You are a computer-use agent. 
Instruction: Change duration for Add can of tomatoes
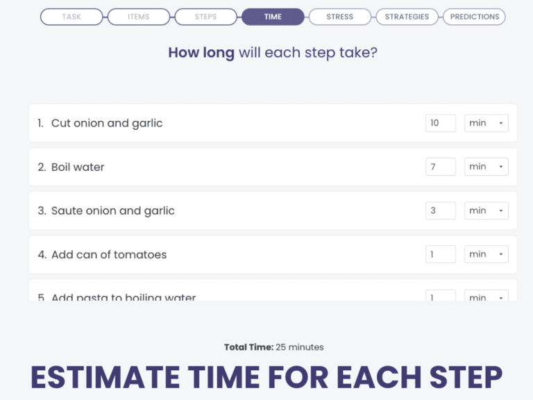440,254
